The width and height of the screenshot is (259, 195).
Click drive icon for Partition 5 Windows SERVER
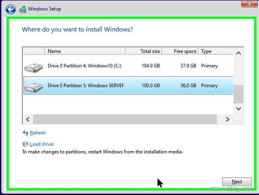pos(34,87)
